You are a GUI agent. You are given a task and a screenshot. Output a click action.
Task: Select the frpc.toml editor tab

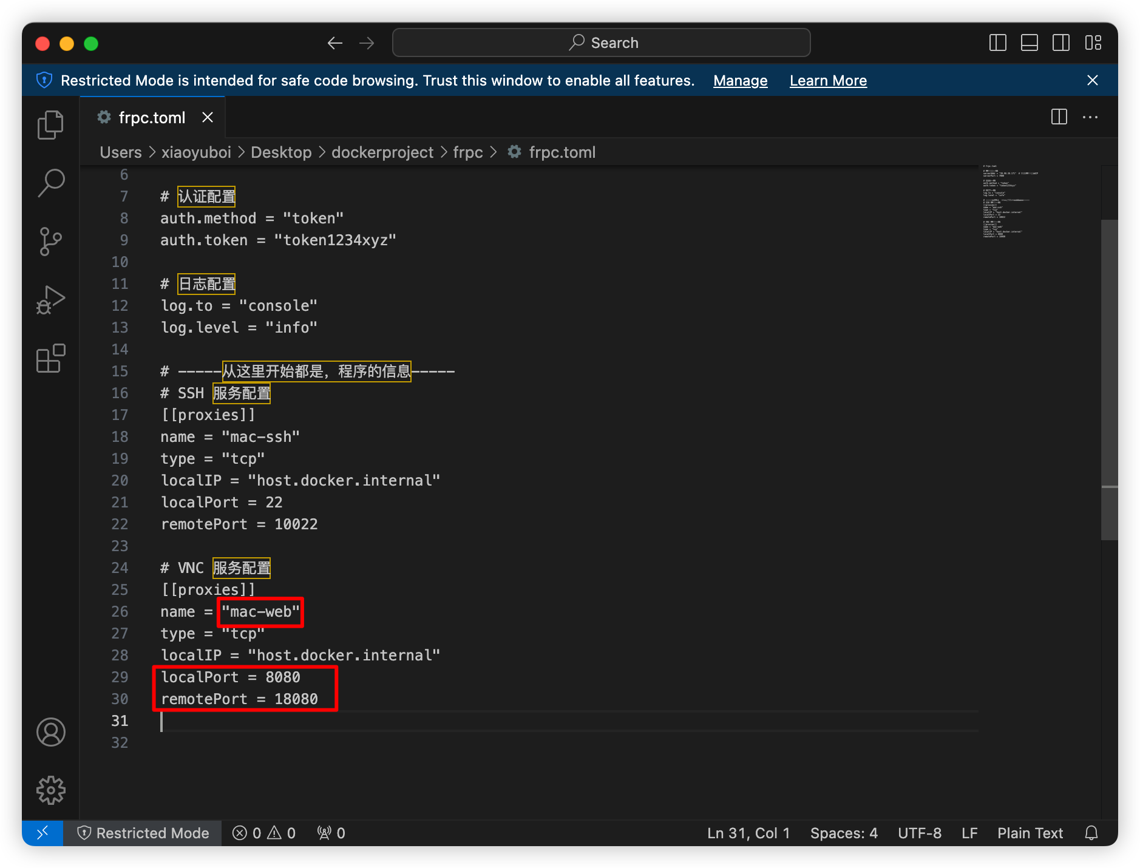pyautogui.click(x=152, y=117)
